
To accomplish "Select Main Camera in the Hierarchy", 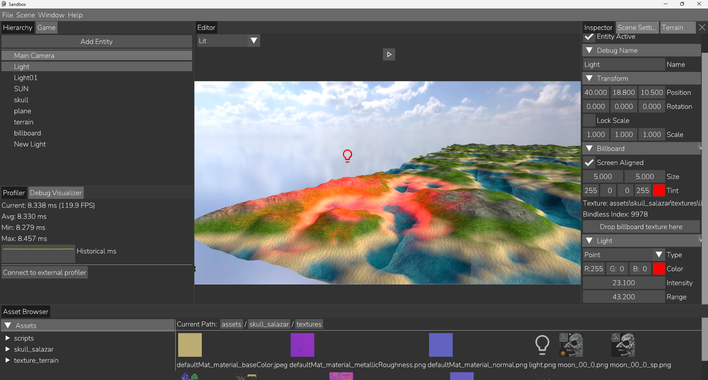I will [x=97, y=56].
